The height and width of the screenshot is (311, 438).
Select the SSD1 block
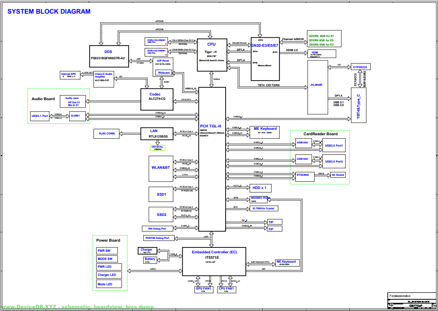pos(161,194)
